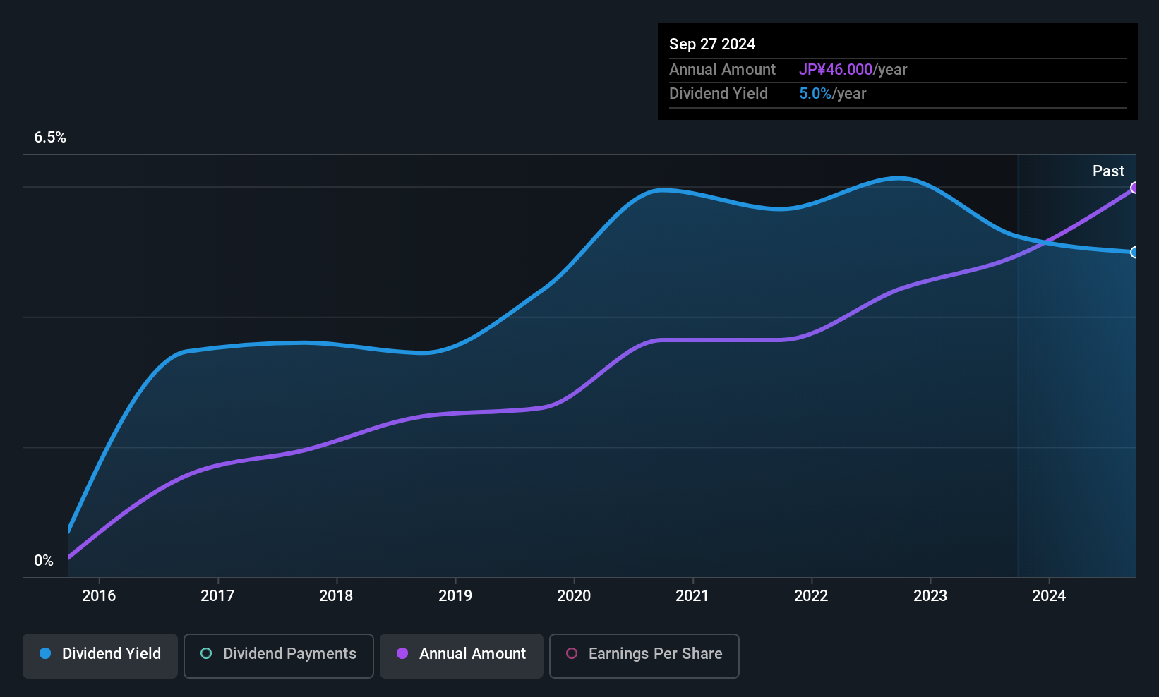Click the blue Dividend Yield legend dot
Image resolution: width=1159 pixels, height=697 pixels.
pos(45,653)
